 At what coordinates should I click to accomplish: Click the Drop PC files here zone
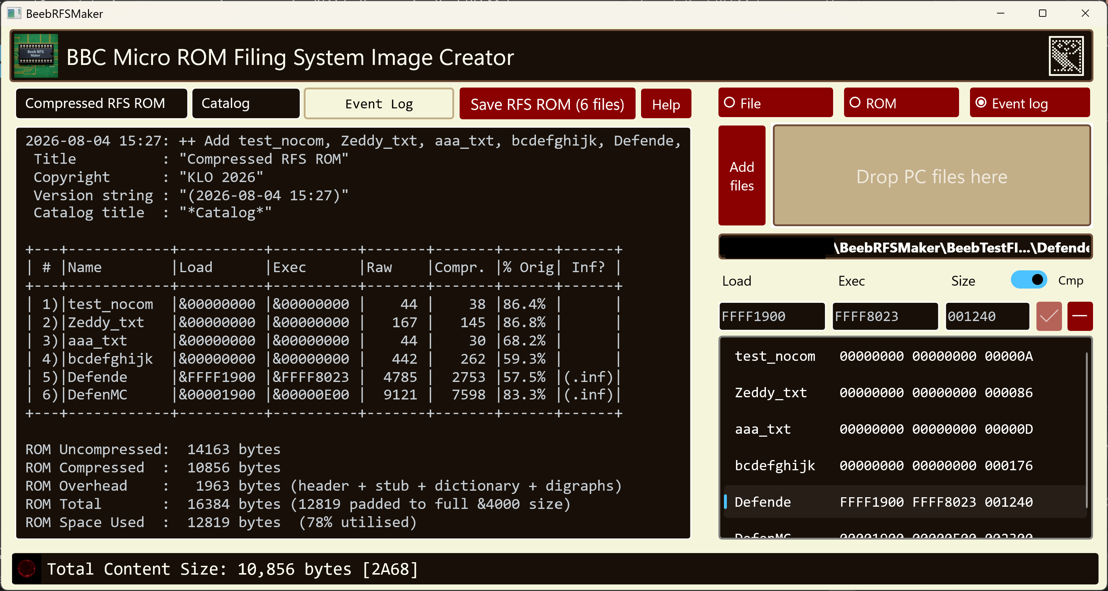point(932,176)
